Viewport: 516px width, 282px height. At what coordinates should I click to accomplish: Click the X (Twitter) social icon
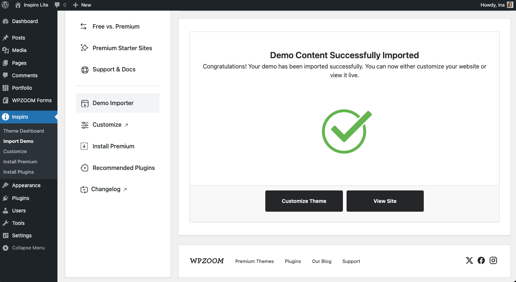[469, 260]
